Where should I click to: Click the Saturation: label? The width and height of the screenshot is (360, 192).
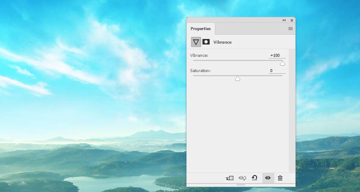coord(200,71)
